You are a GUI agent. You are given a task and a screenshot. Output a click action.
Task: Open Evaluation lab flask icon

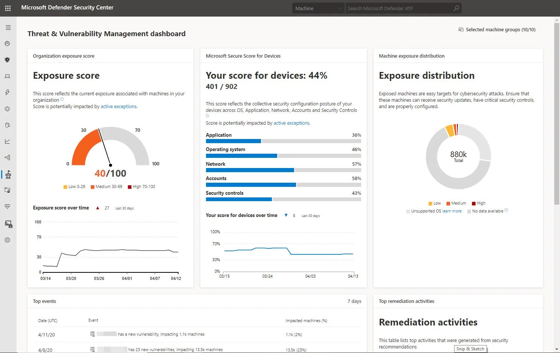(7, 190)
